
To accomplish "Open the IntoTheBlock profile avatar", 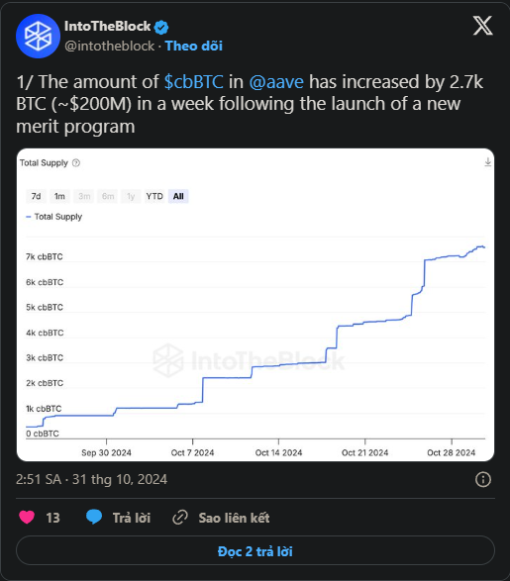I will coord(38,36).
